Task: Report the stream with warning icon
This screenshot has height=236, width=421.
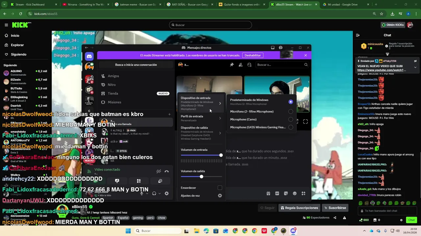Action: (x=344, y=218)
